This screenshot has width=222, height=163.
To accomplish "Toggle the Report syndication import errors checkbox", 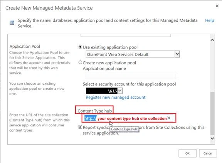I will 80,127.
